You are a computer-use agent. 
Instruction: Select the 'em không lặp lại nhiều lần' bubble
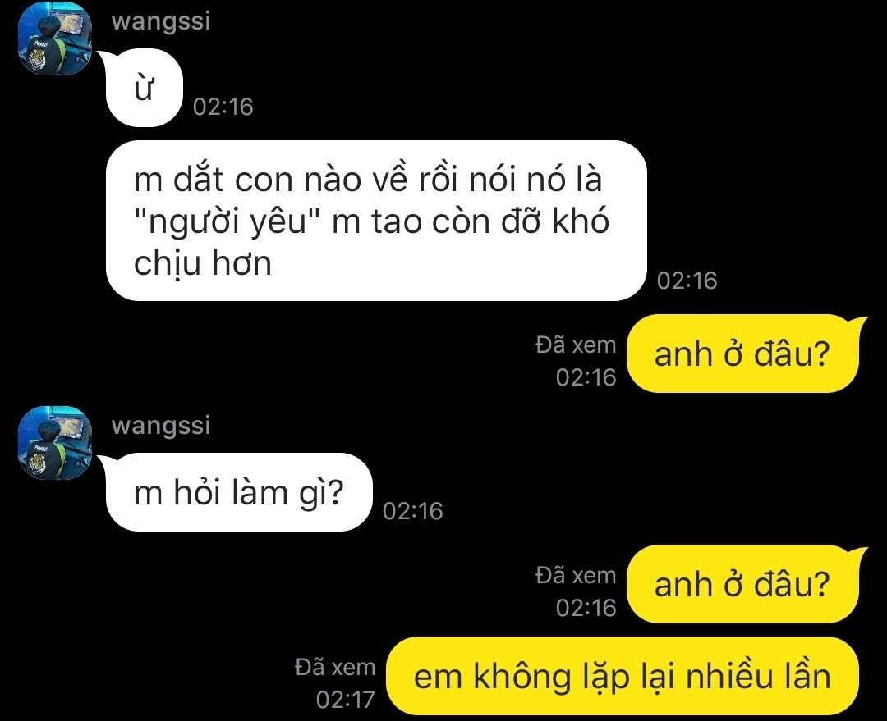(x=623, y=676)
